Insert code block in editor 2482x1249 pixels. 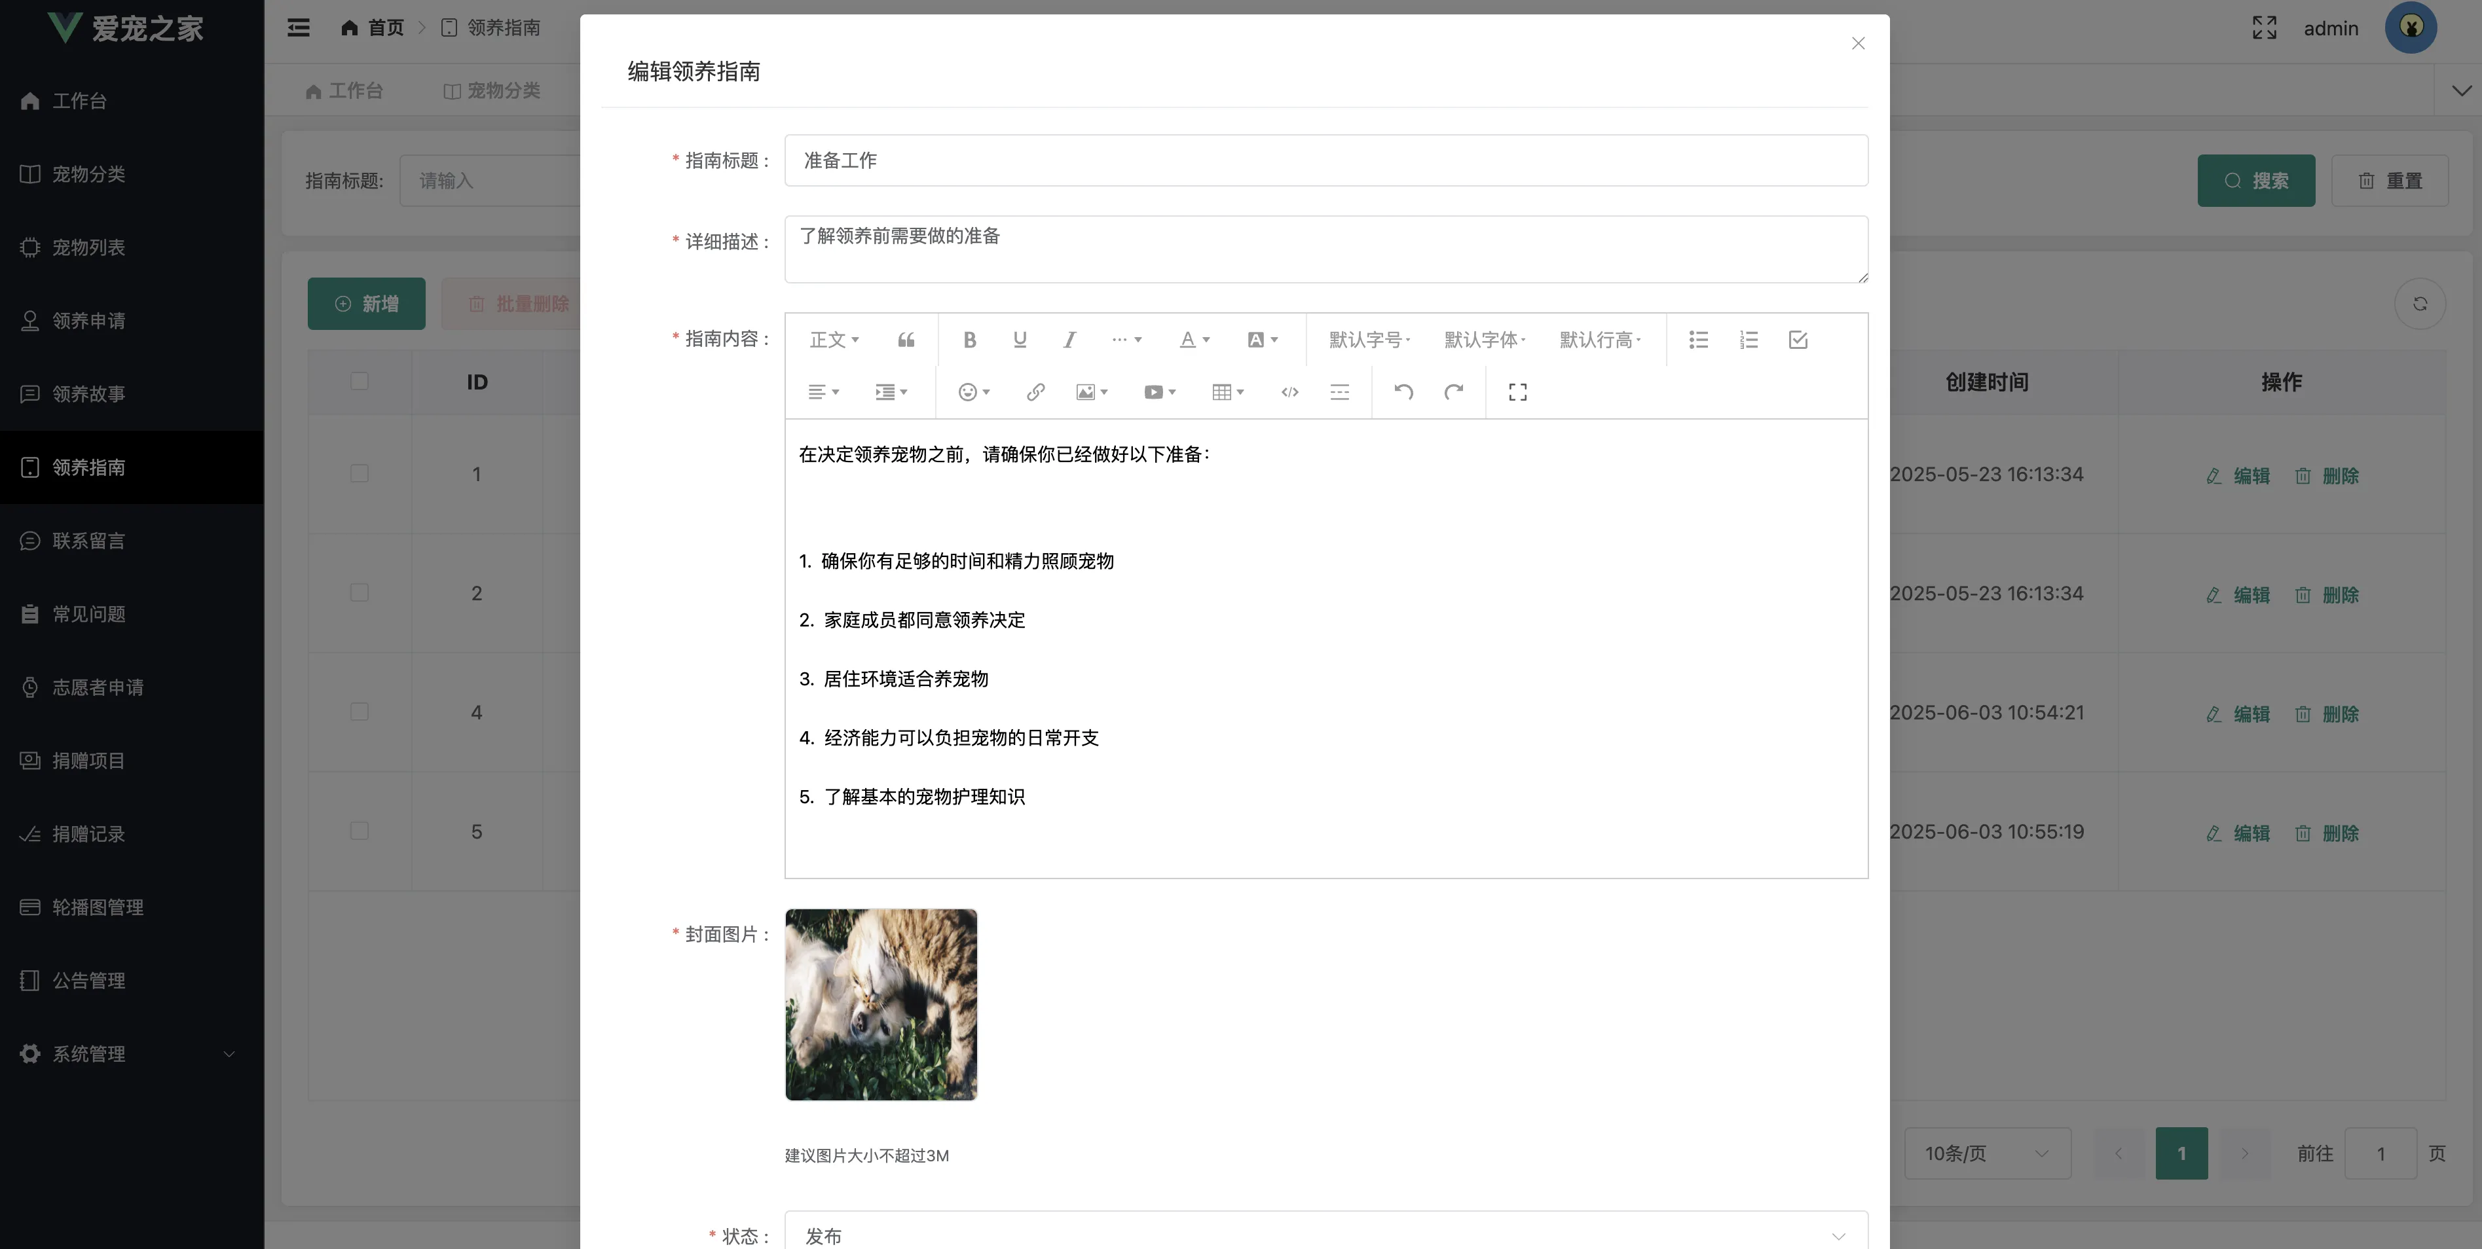1289,392
